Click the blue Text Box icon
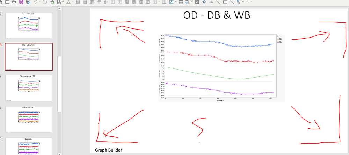 [x=172, y=2]
